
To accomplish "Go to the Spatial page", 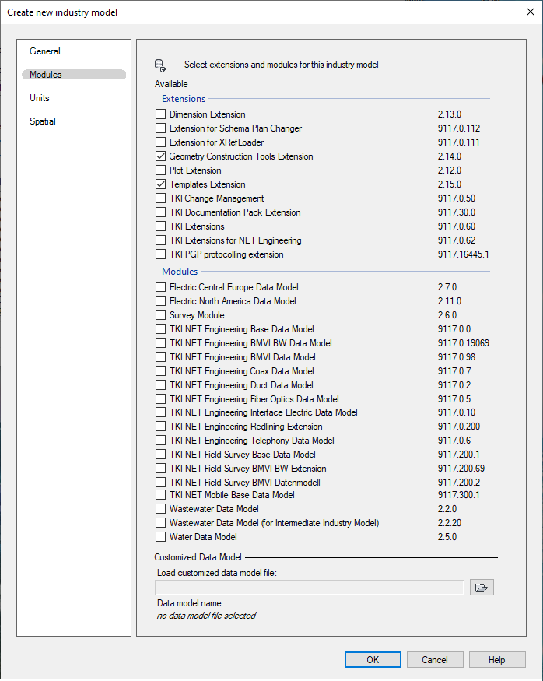I will point(43,121).
